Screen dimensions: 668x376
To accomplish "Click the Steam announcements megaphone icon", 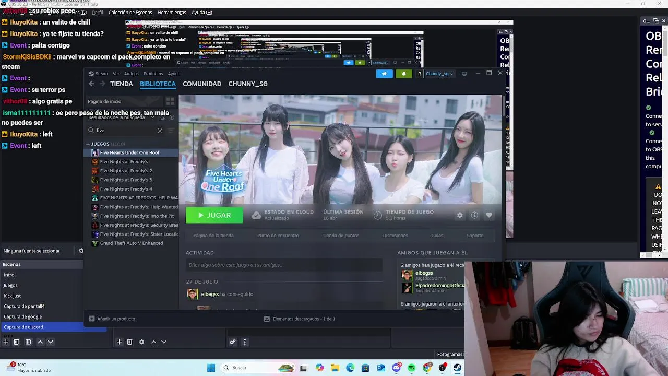I will (x=384, y=74).
